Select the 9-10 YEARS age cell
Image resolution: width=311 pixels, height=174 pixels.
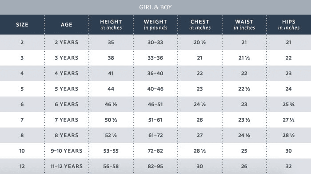pyautogui.click(x=67, y=151)
